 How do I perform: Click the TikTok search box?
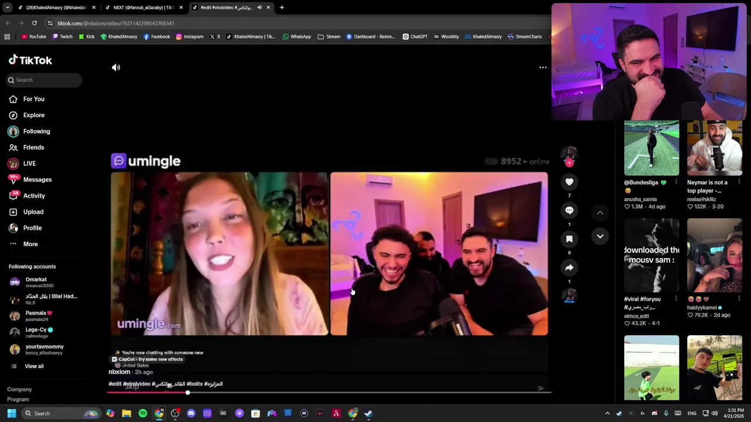pos(45,80)
